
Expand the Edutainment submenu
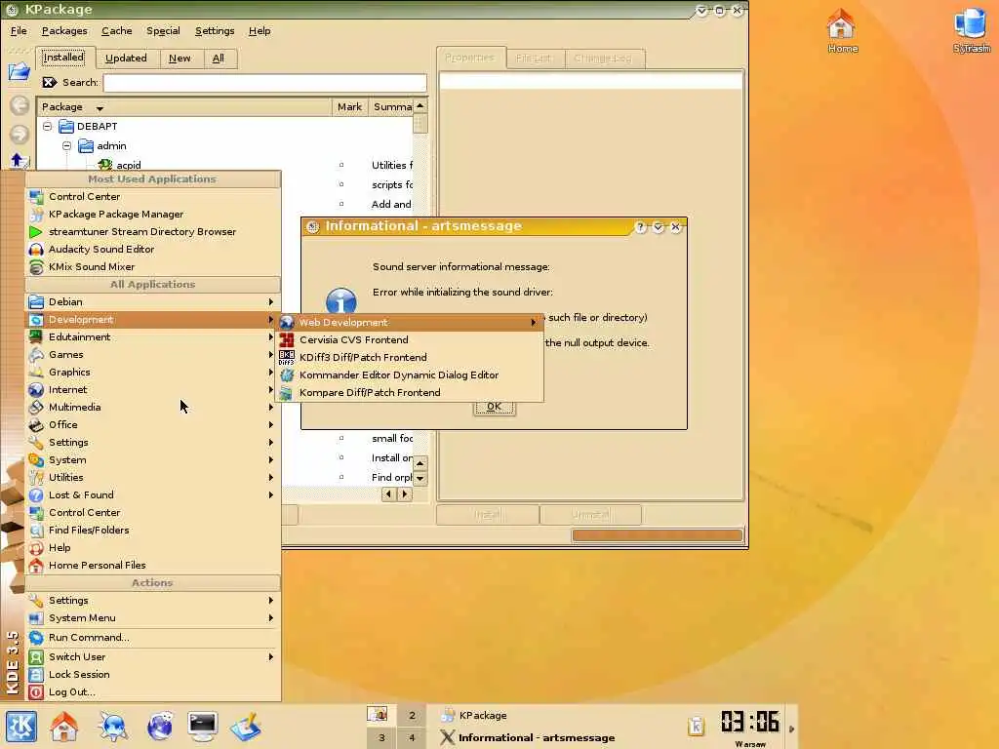(x=153, y=336)
